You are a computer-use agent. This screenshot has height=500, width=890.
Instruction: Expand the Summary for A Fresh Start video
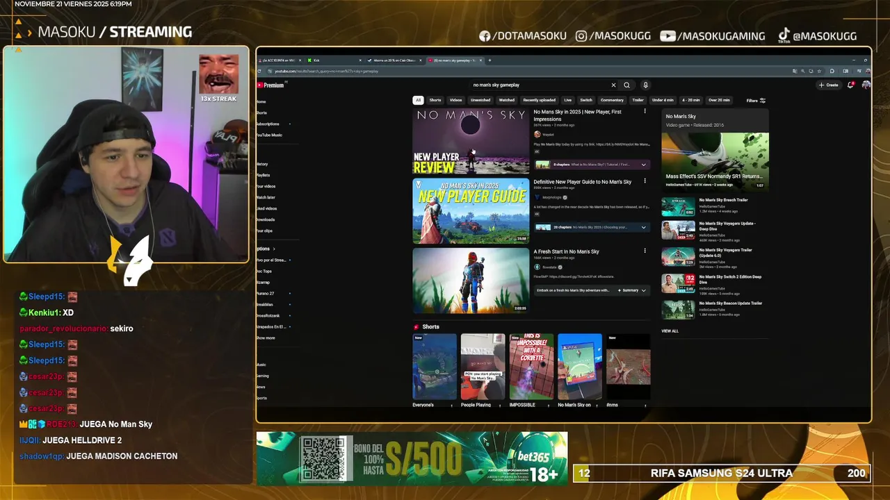[x=592, y=290]
